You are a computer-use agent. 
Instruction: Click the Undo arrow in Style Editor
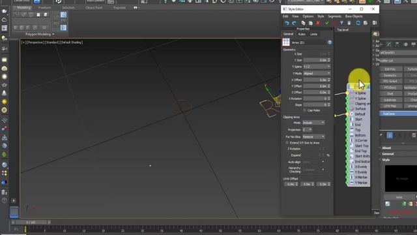(x=287, y=23)
